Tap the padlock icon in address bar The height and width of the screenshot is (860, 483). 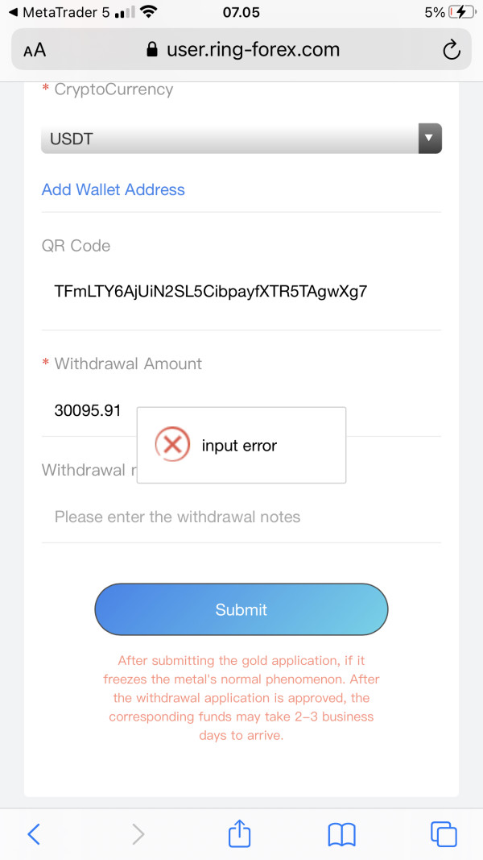pos(153,50)
